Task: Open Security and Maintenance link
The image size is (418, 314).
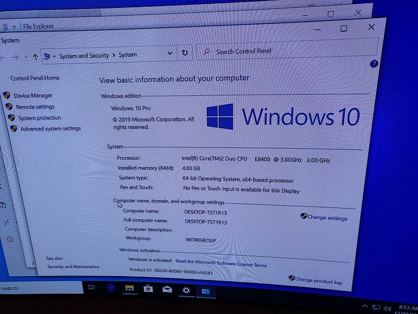Action: 73,266
